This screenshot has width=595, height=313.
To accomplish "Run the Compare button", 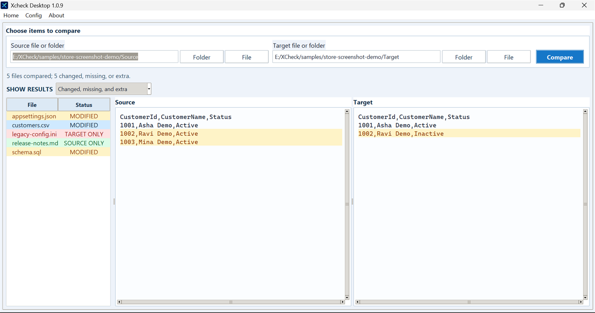I will (x=560, y=57).
